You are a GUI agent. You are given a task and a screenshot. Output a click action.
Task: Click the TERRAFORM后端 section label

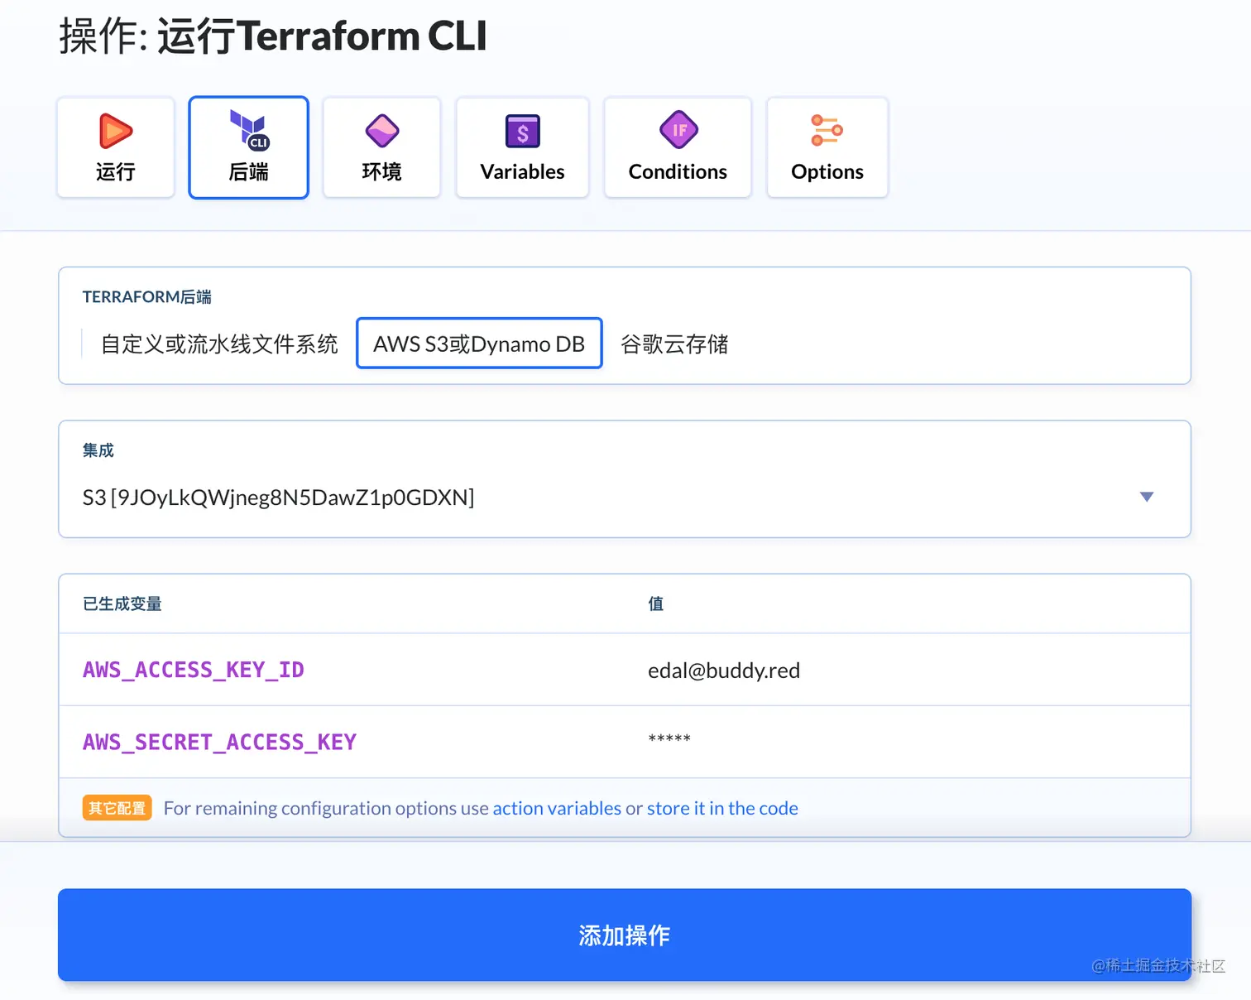[147, 296]
